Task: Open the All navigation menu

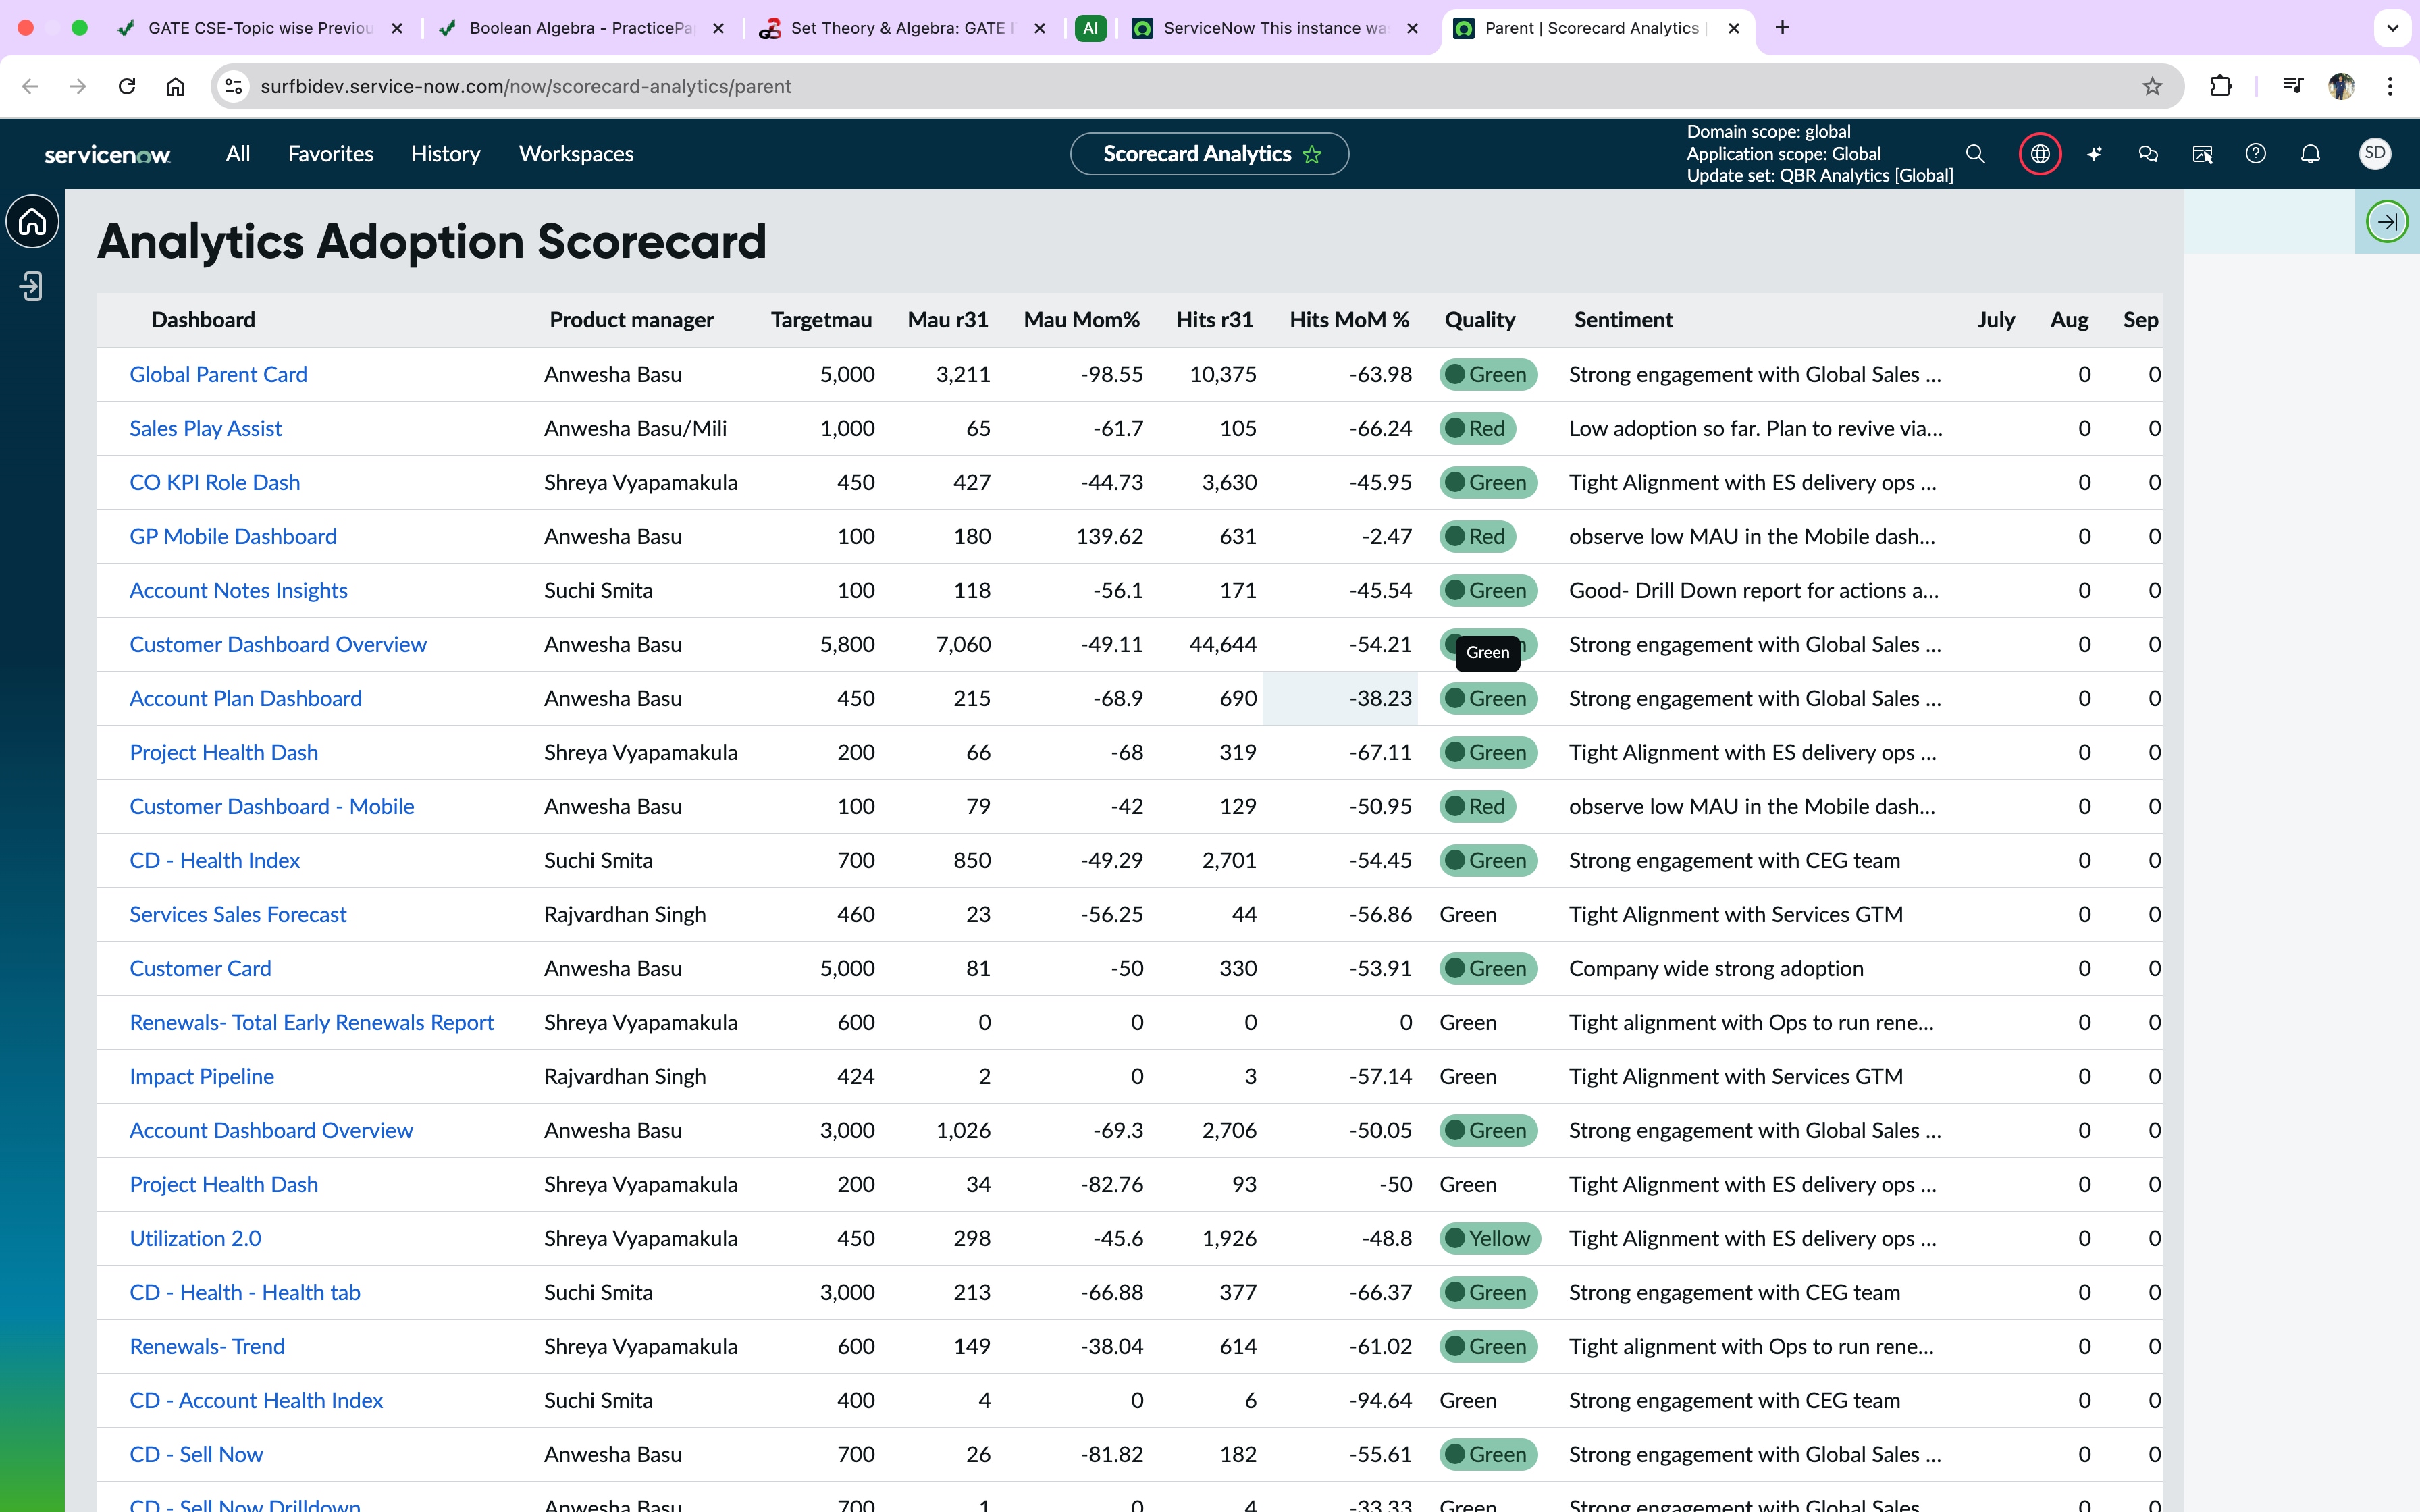Action: [237, 154]
